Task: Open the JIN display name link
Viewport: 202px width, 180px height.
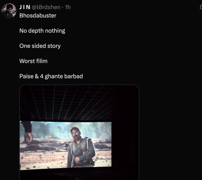Action: click(25, 7)
